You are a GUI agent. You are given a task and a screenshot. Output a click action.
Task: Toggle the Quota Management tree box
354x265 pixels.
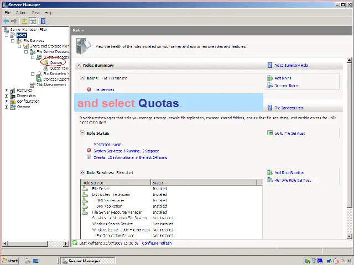tap(33, 57)
